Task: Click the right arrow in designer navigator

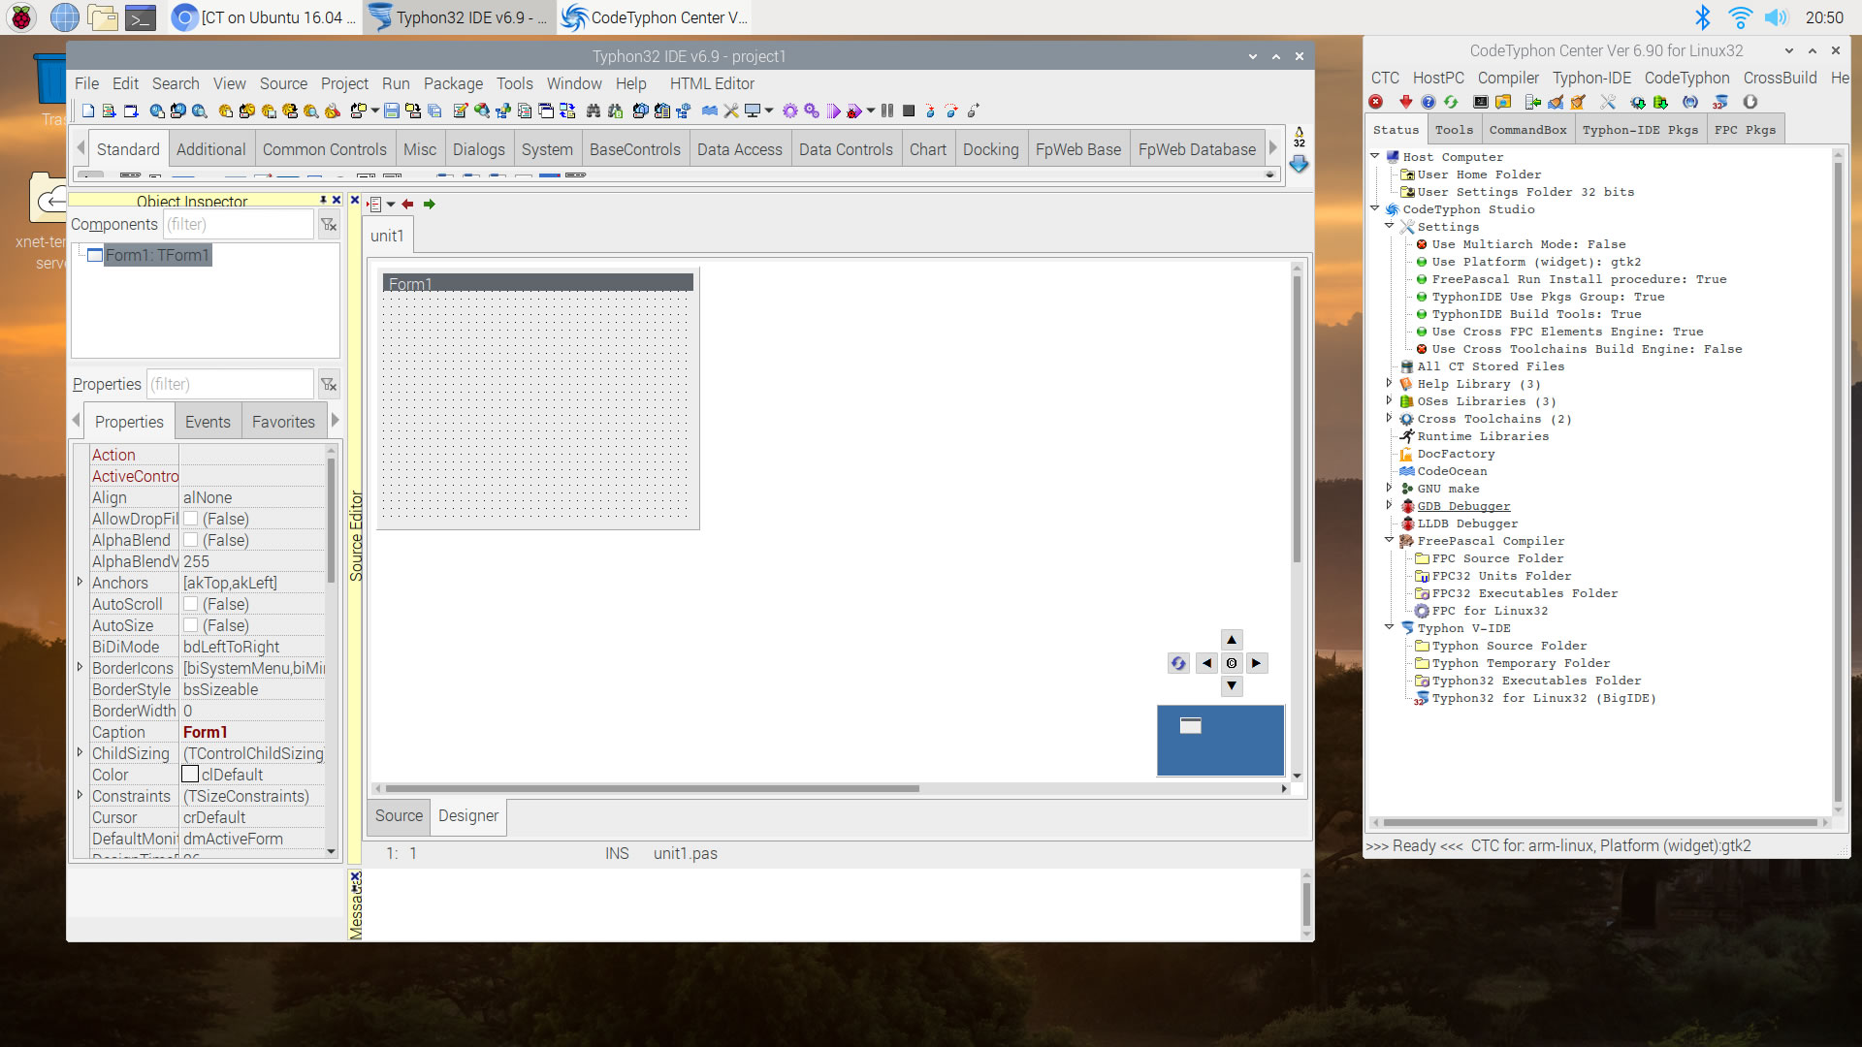Action: (1257, 663)
